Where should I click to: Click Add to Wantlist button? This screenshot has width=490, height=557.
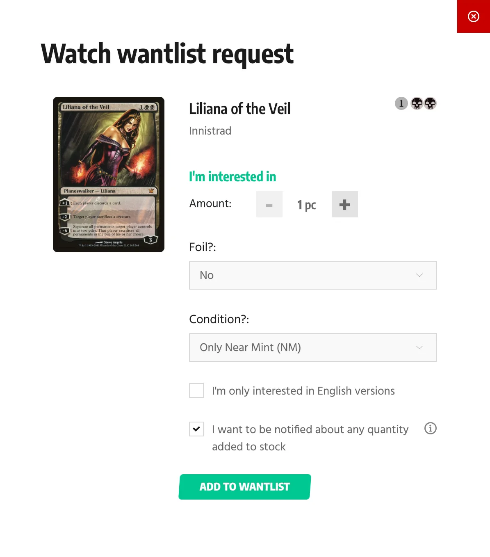[245, 487]
